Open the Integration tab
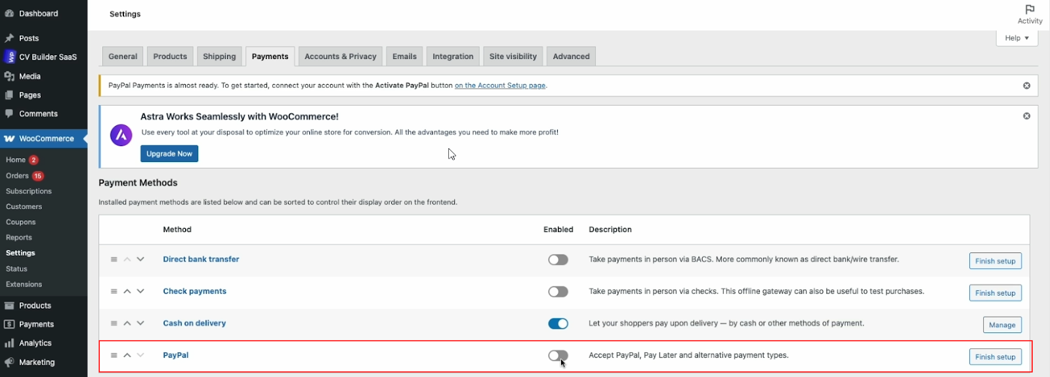 453,56
